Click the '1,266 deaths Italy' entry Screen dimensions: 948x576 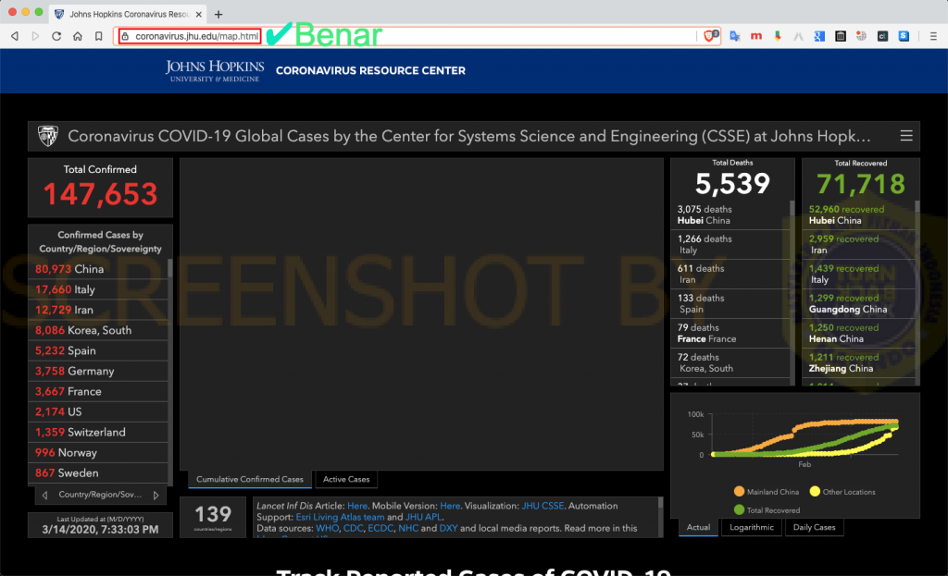click(730, 244)
